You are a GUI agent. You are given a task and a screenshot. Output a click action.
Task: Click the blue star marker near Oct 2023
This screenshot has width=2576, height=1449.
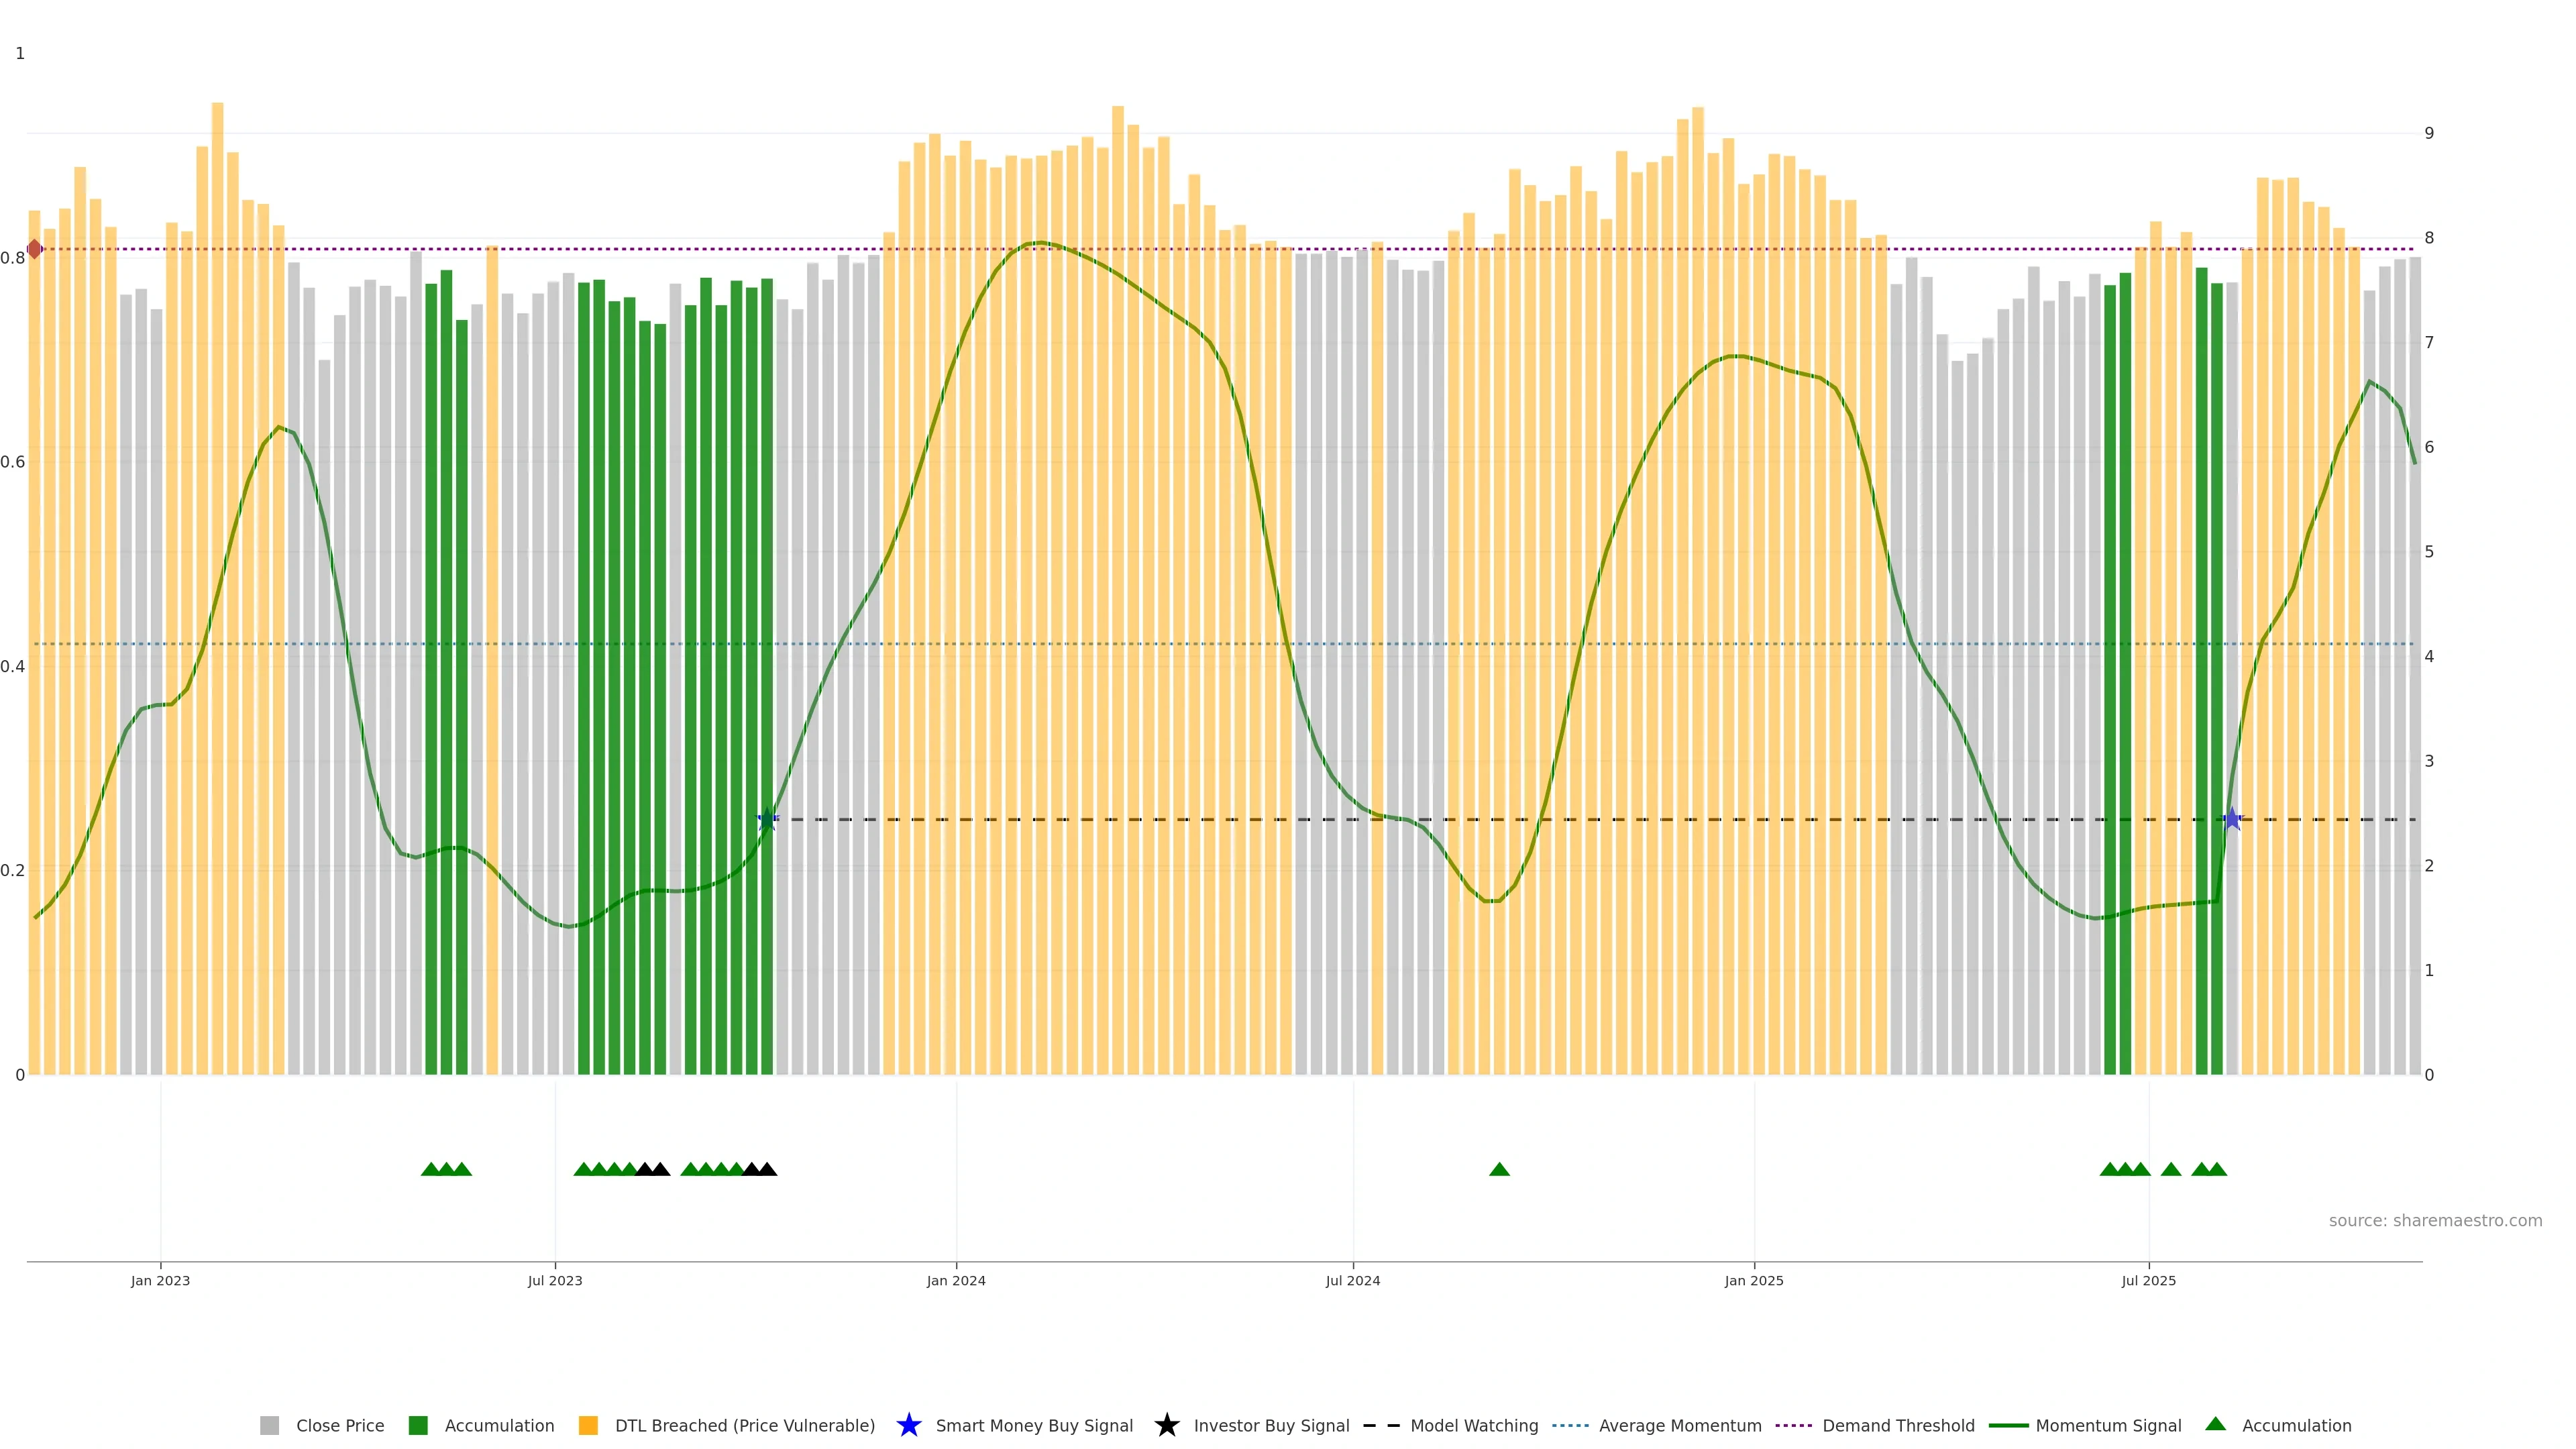coord(767,819)
